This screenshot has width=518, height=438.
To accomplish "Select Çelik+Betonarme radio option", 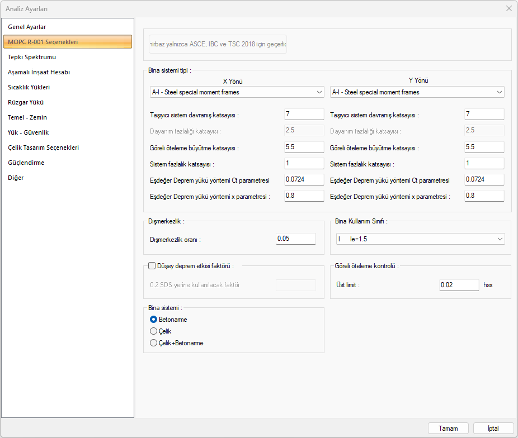I will click(x=154, y=343).
